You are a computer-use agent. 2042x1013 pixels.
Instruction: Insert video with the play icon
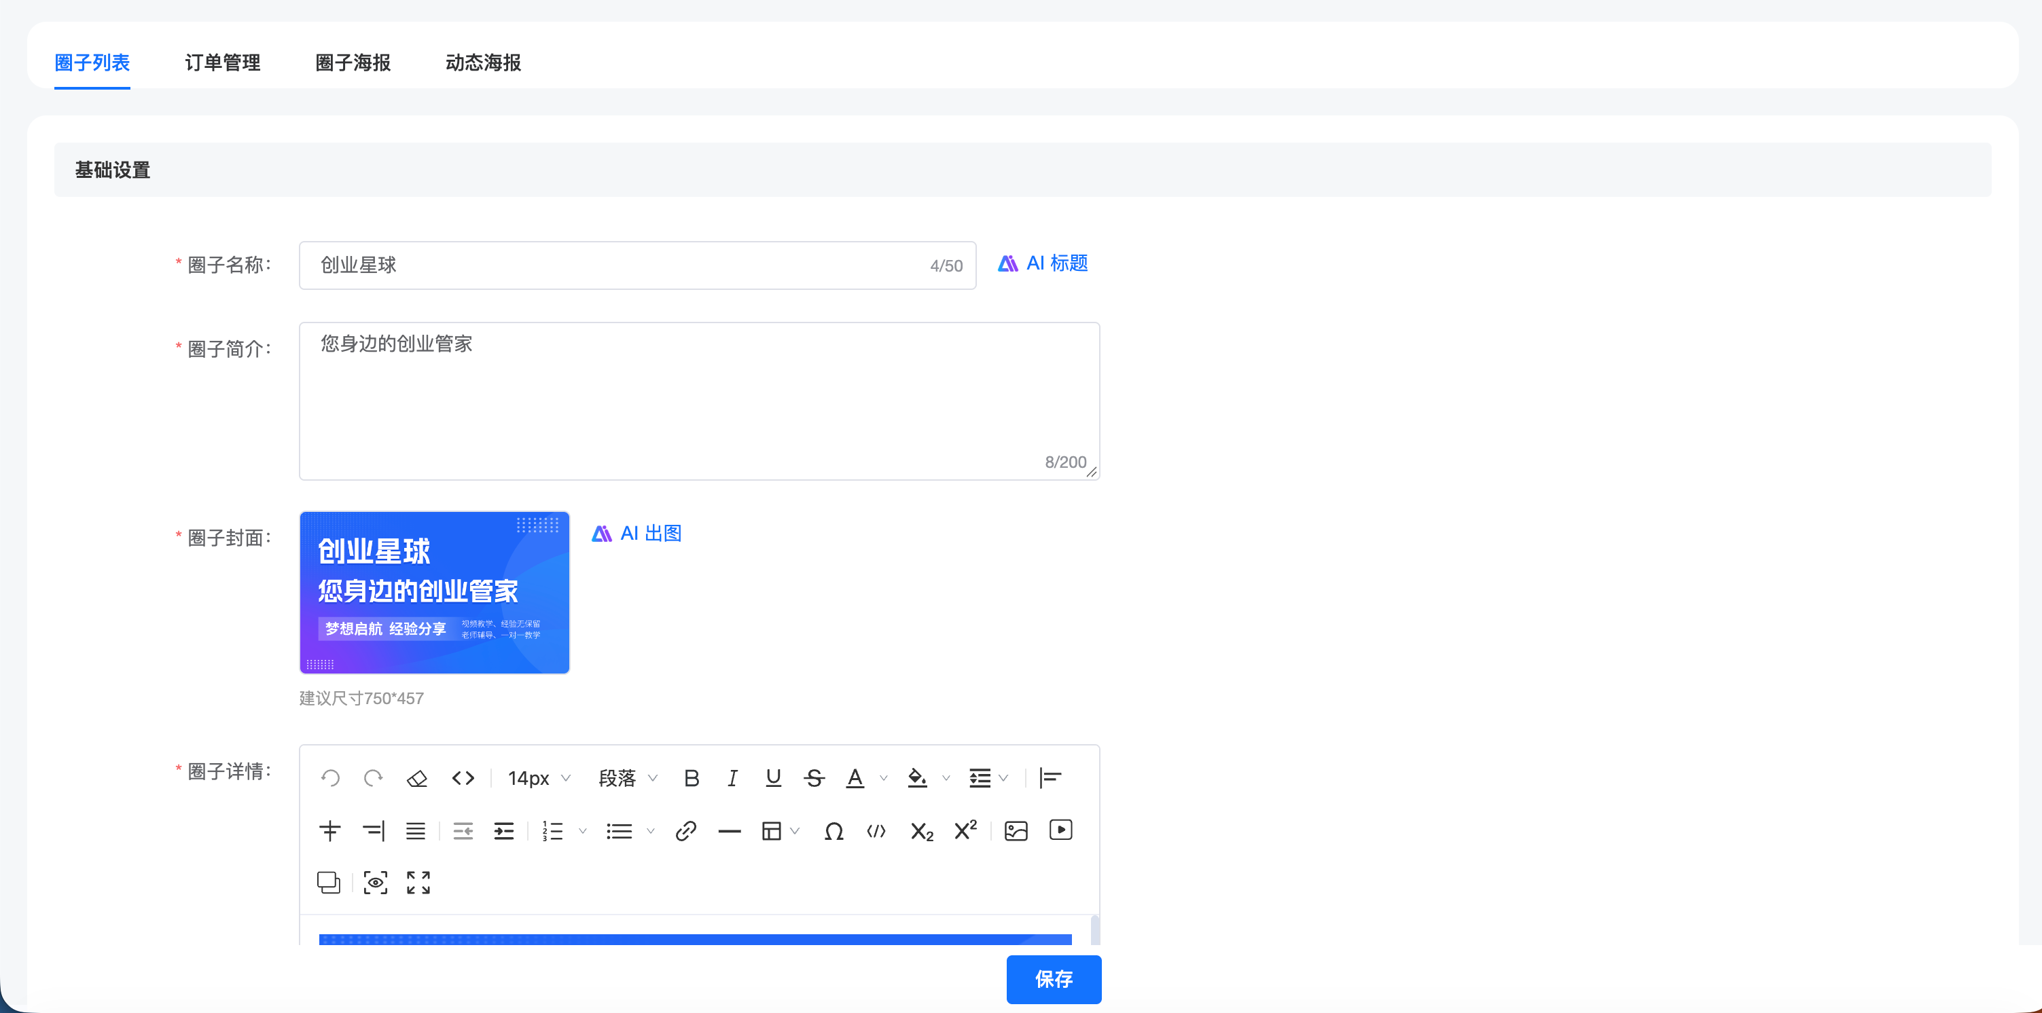[x=1060, y=830]
